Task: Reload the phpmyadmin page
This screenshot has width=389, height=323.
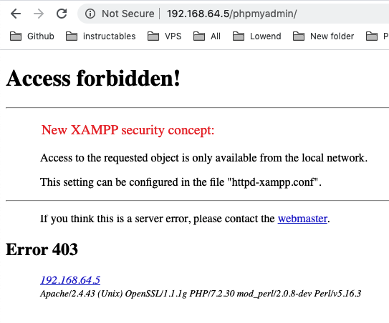Action: pyautogui.click(x=62, y=14)
